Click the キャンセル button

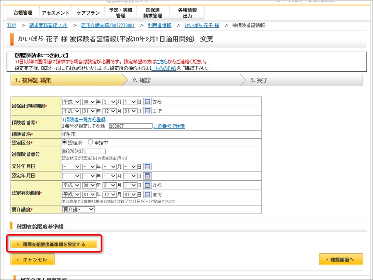pyautogui.click(x=32, y=259)
